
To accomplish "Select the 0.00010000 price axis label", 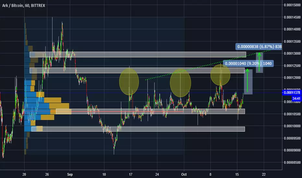I will pyautogui.click(x=292, y=126).
